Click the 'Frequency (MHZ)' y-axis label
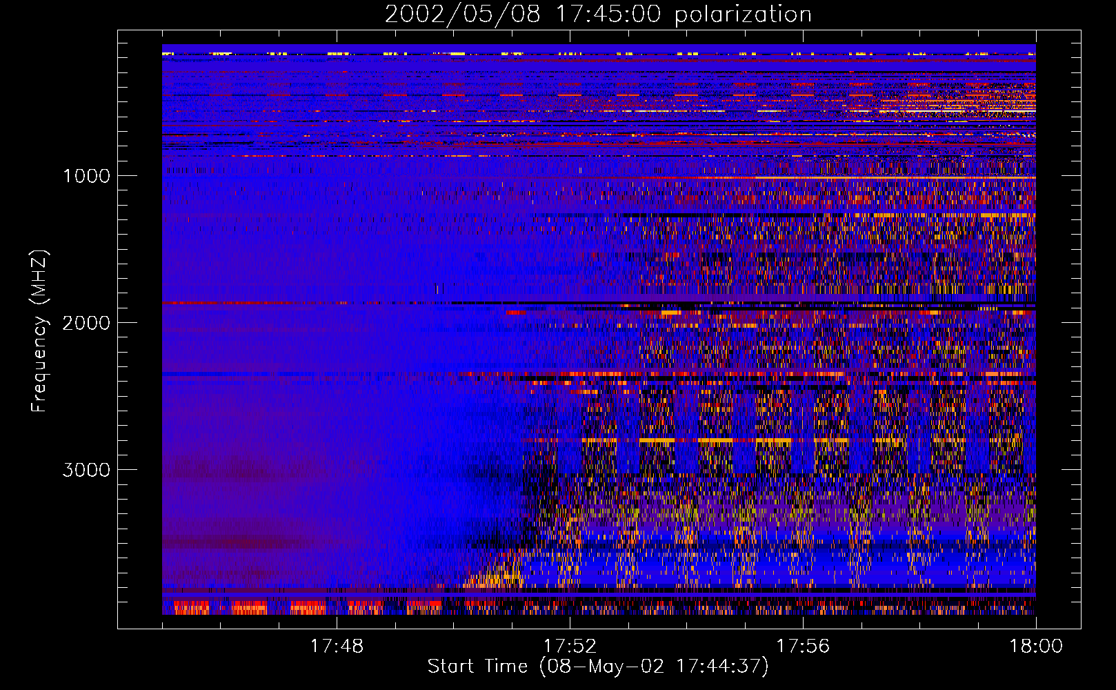 39,331
